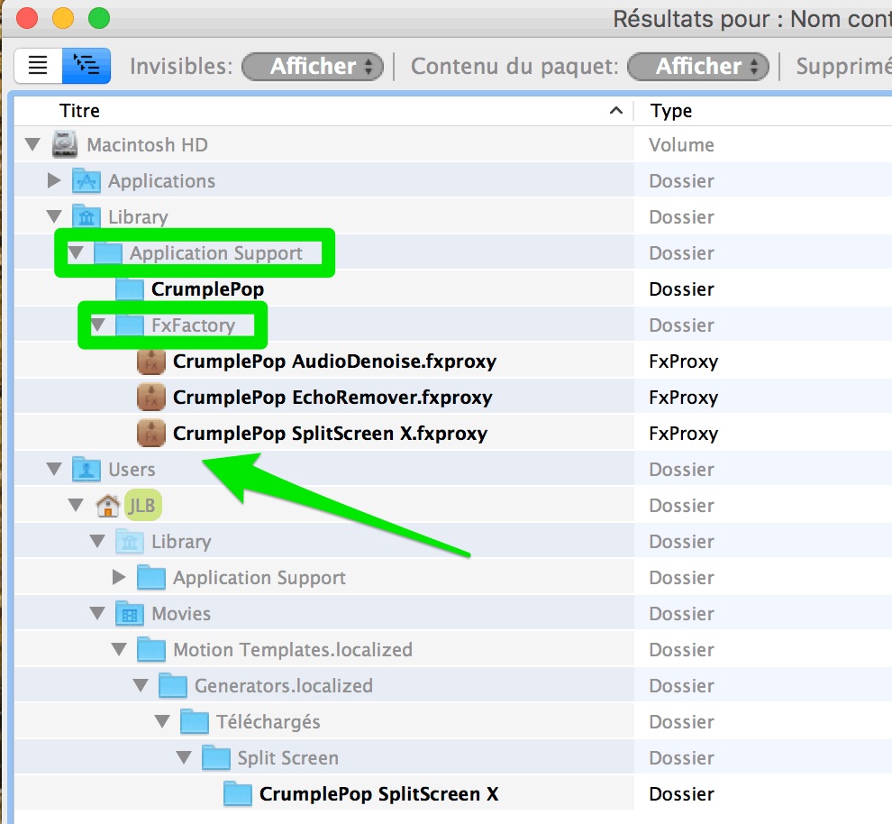Click the folder icon of Application Support below JLB's Library

pyautogui.click(x=151, y=577)
